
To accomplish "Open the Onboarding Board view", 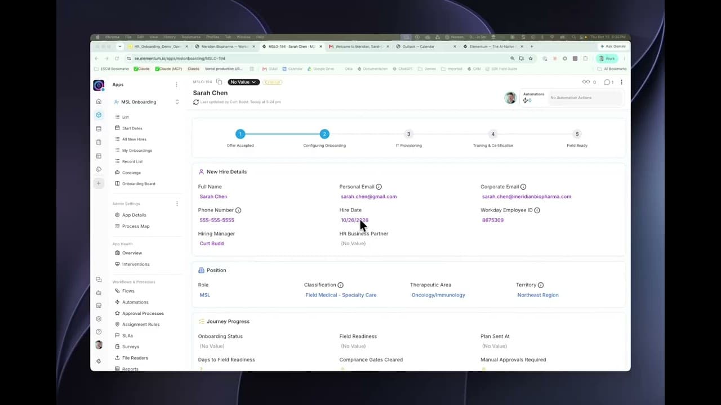I will [x=139, y=184].
